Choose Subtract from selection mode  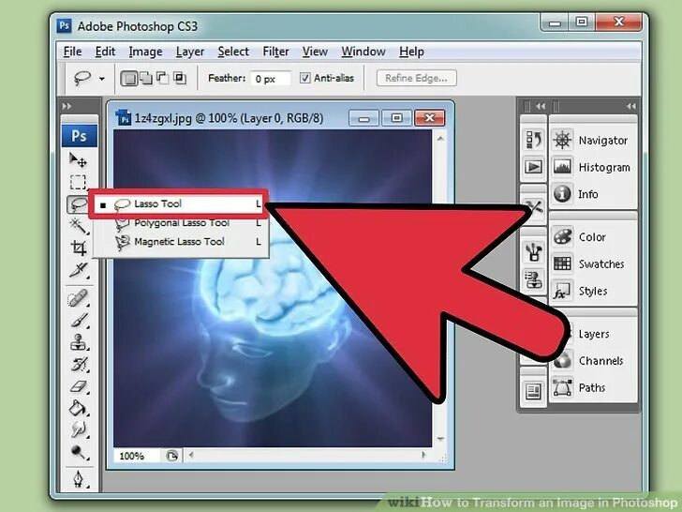coord(162,79)
